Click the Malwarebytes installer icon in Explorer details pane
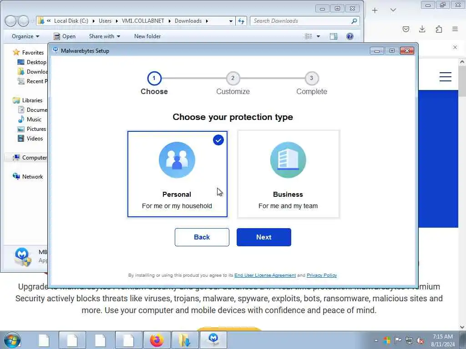The height and width of the screenshot is (349, 466). point(23,257)
